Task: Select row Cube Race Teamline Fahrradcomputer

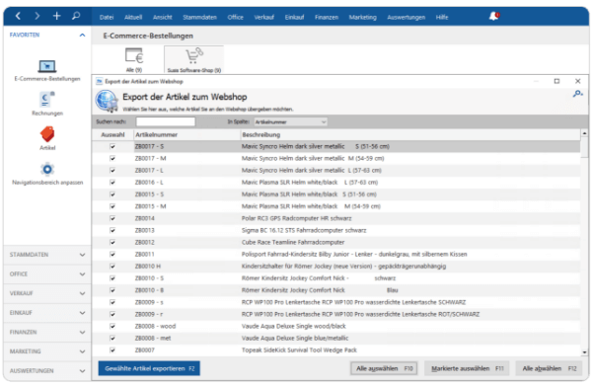Action: pyautogui.click(x=336, y=242)
